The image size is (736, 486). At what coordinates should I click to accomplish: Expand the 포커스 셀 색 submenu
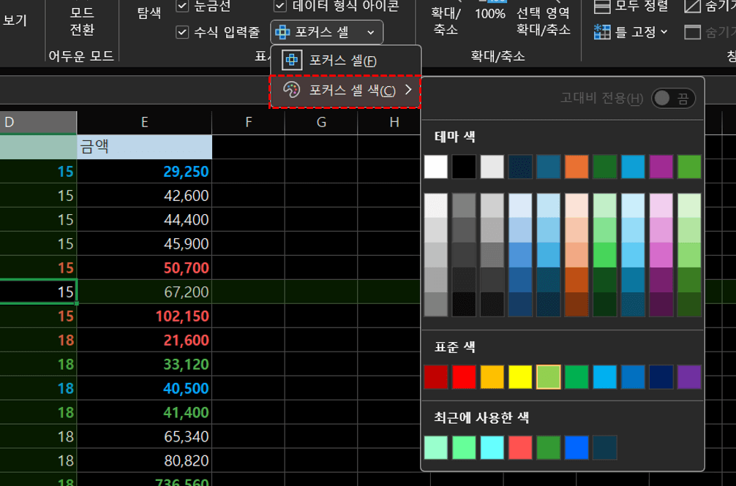click(x=409, y=90)
